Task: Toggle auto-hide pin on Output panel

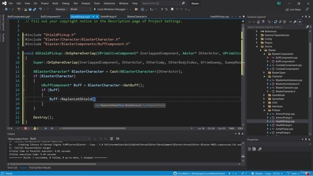Action: pos(239,133)
